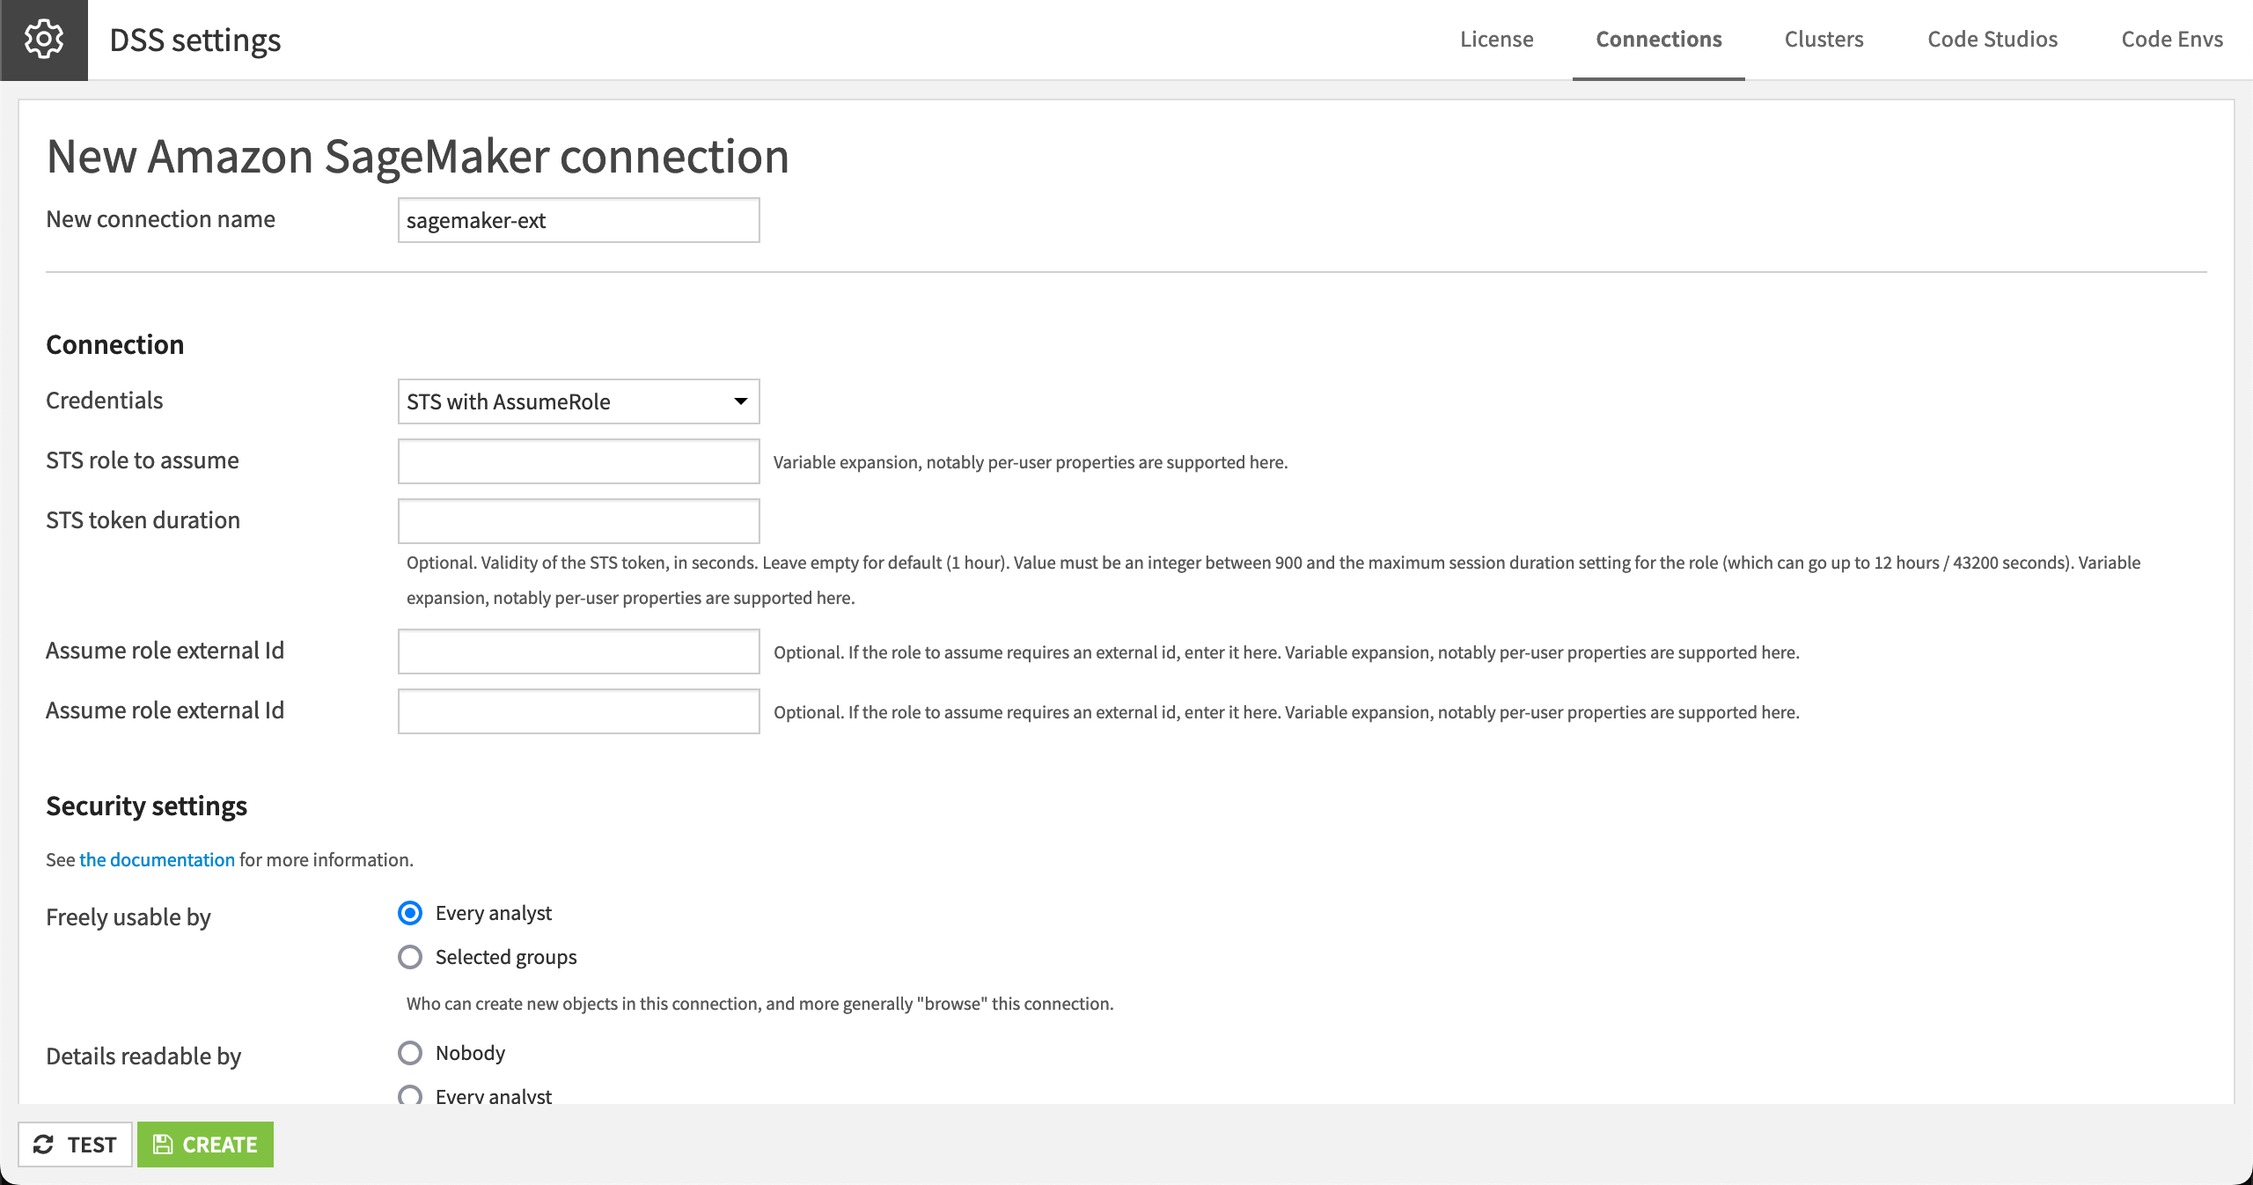Switch to the Clusters tab
This screenshot has width=2253, height=1185.
point(1824,39)
